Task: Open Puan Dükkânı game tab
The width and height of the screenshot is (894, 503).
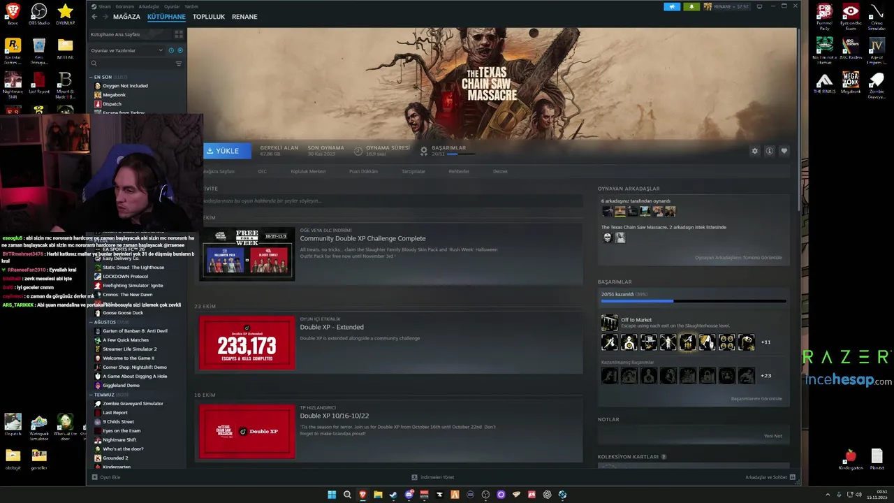Action: pyautogui.click(x=363, y=171)
